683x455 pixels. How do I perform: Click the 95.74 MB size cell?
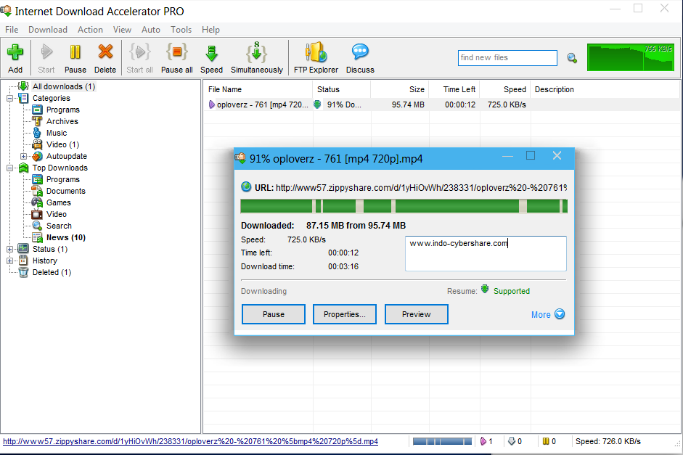click(x=408, y=104)
